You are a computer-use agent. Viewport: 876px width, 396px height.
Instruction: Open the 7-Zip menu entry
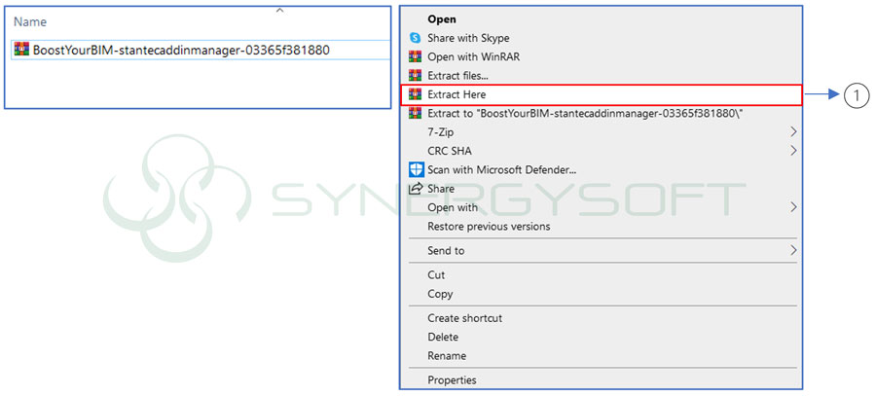[x=441, y=131]
